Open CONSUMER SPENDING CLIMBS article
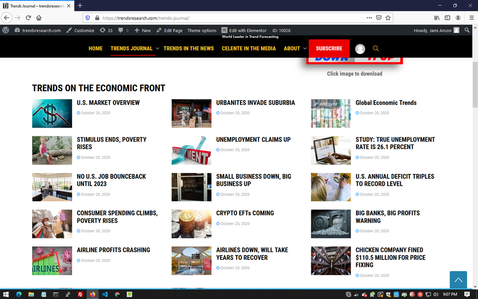 click(117, 217)
